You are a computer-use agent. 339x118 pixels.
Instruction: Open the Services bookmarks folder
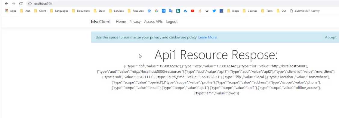116,11
